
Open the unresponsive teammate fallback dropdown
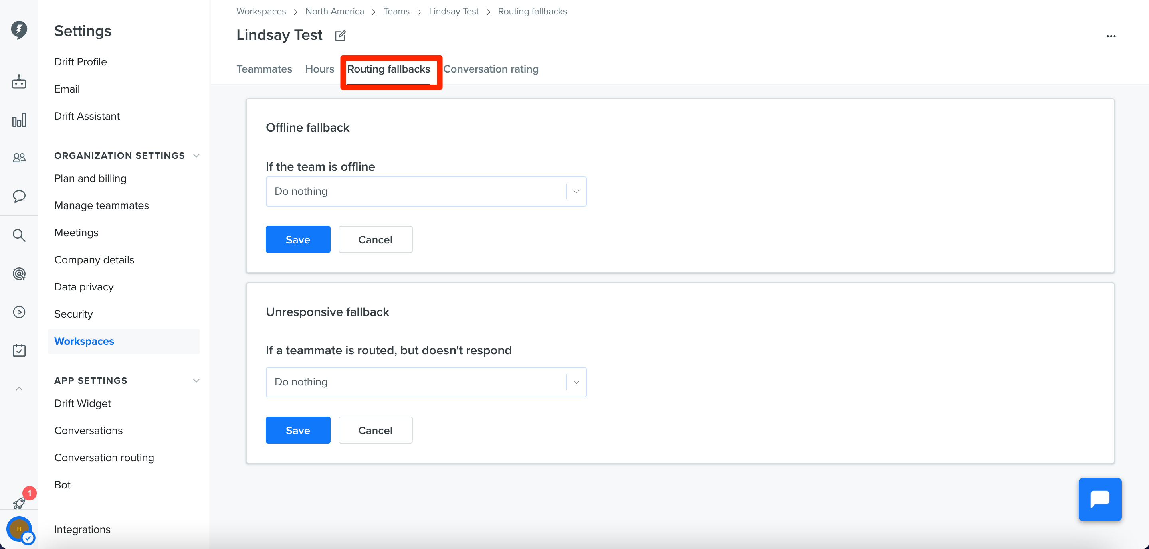point(426,382)
